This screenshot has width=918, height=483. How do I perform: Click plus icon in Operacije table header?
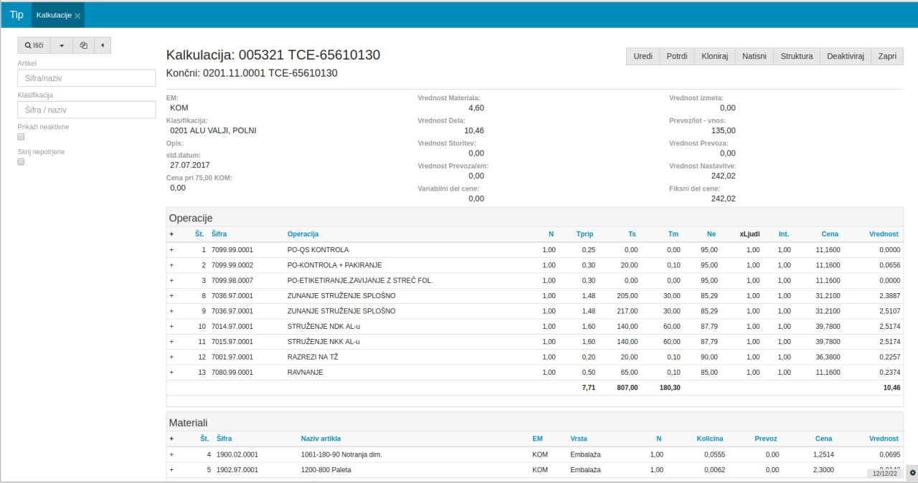click(x=171, y=234)
